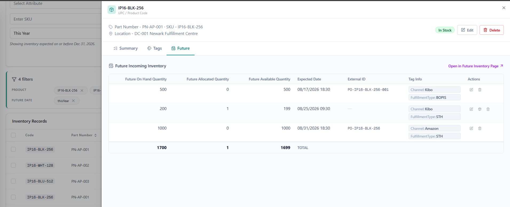Open in Future Inventory Page link
Viewport: 510px width, 207px height.
[476, 66]
